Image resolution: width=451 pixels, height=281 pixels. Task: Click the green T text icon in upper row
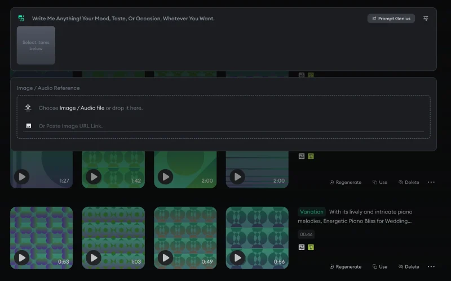(311, 156)
